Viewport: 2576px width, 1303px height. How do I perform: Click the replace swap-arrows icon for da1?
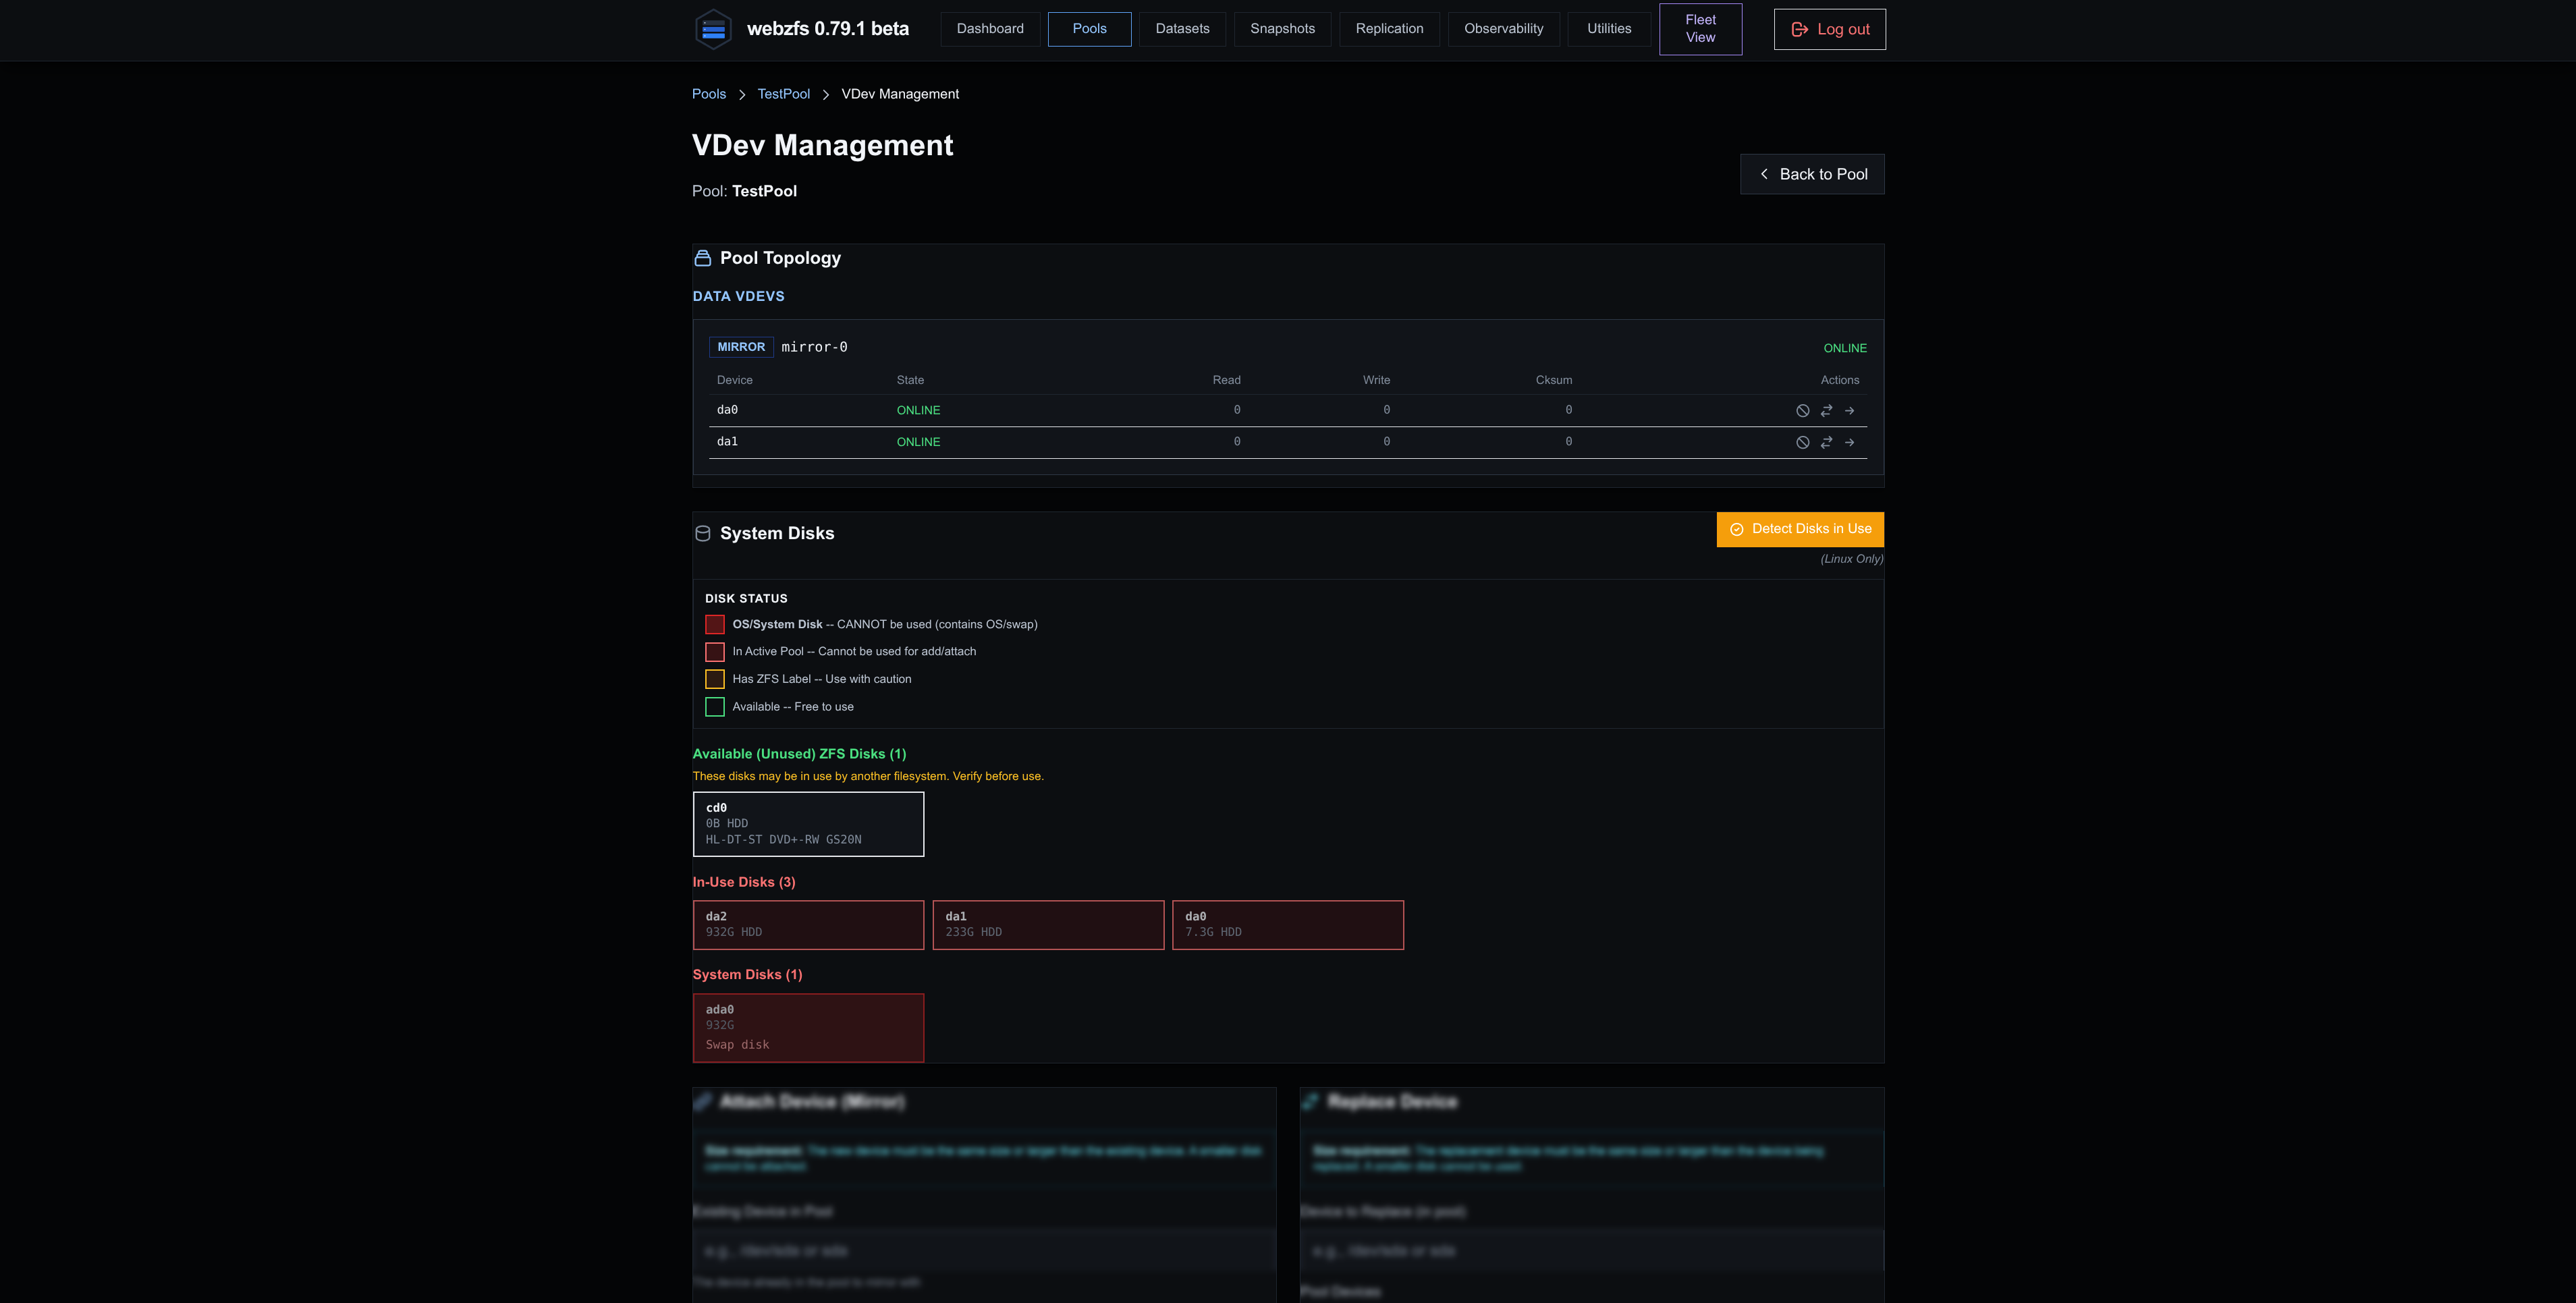click(x=1826, y=442)
